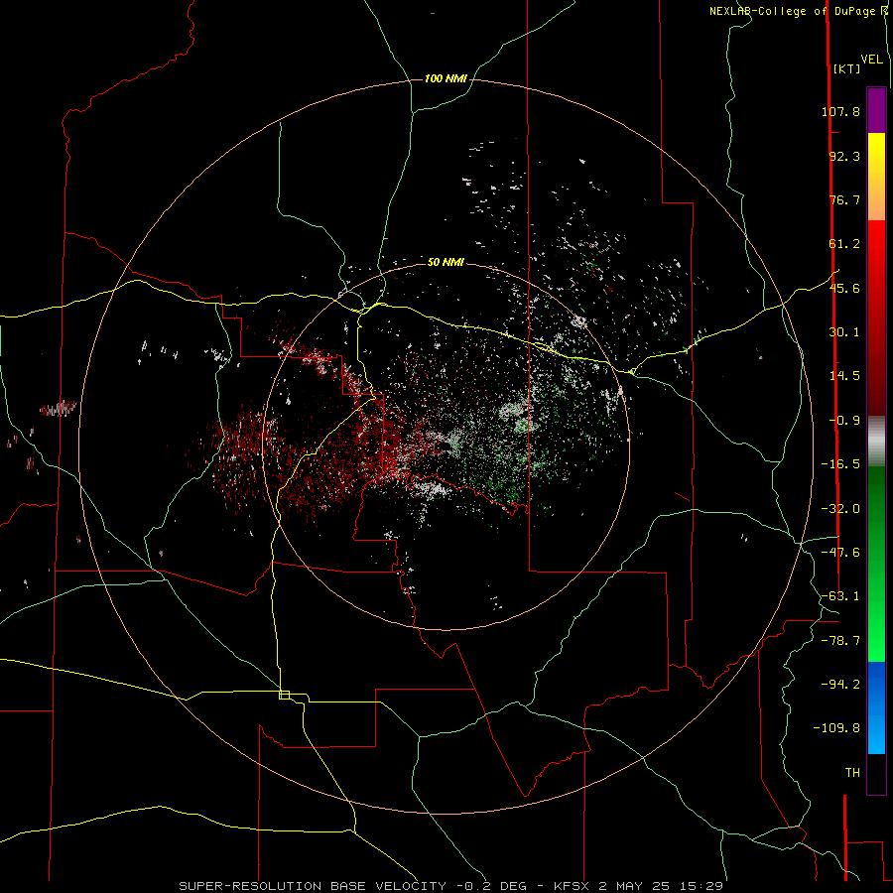The height and width of the screenshot is (893, 893).
Task: Click the TH threshold label
Action: pos(852,773)
